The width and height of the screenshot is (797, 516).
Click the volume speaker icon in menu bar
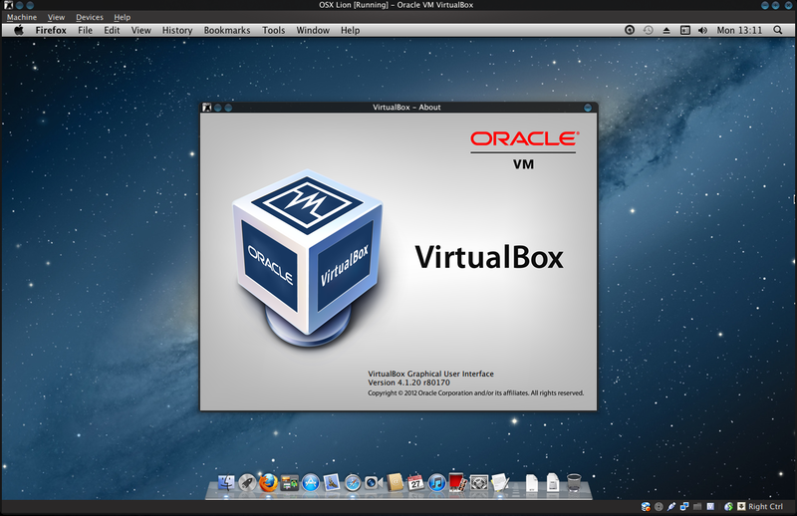coord(701,31)
